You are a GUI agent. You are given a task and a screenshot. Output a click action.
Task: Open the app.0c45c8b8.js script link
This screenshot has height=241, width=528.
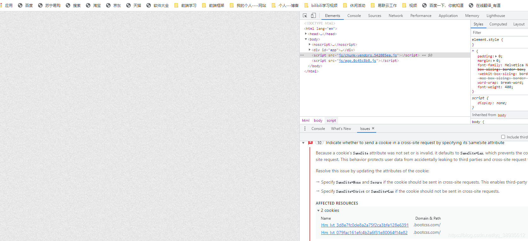(357, 61)
